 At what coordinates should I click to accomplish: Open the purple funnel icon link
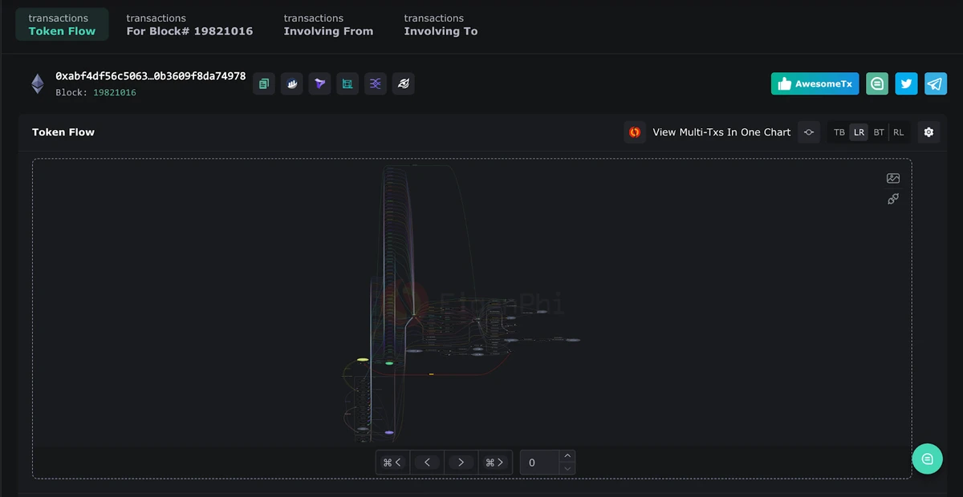pyautogui.click(x=319, y=83)
